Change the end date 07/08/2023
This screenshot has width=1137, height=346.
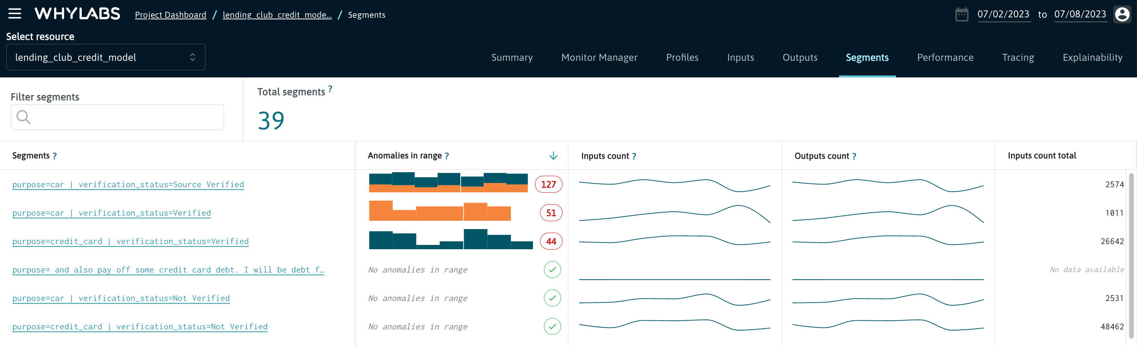(x=1080, y=15)
